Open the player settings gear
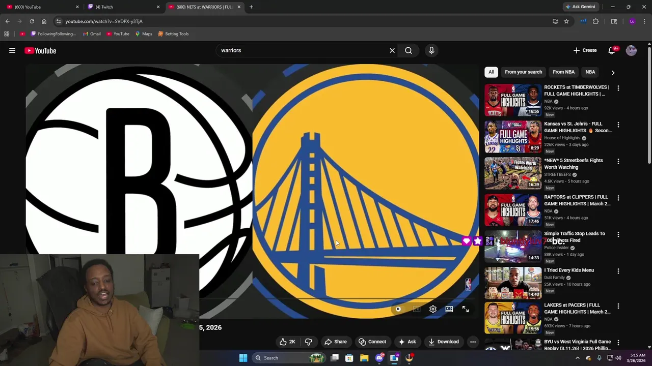Image resolution: width=652 pixels, height=366 pixels. [x=433, y=309]
